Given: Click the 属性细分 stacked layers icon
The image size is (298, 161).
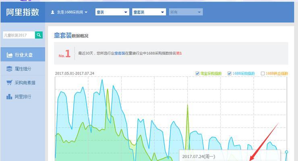Looking at the screenshot, I should click(x=9, y=69).
